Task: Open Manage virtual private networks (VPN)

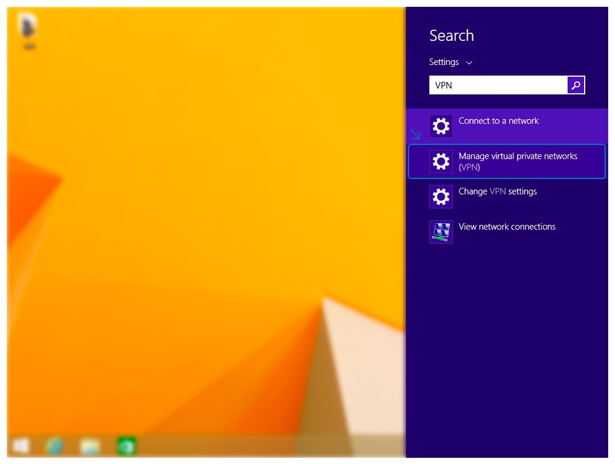Action: click(x=507, y=162)
